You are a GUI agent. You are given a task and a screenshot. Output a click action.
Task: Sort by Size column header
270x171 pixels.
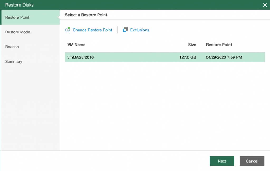(192, 45)
